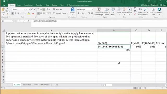Add a new sheet with the plus icon

point(57,85)
